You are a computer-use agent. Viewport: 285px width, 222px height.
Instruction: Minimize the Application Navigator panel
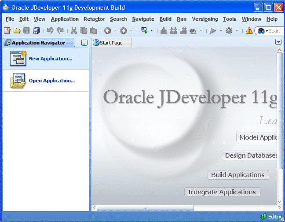[84, 43]
